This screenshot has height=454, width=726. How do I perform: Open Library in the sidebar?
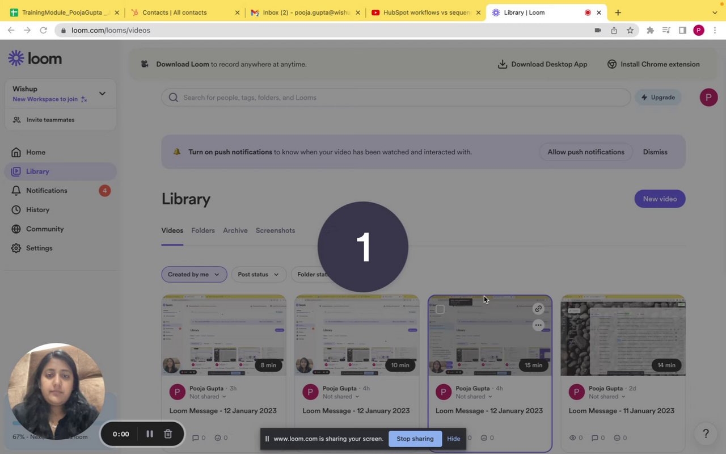[60, 171]
